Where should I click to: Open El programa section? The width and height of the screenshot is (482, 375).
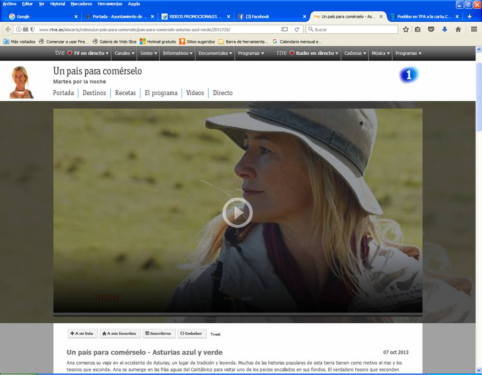161,93
